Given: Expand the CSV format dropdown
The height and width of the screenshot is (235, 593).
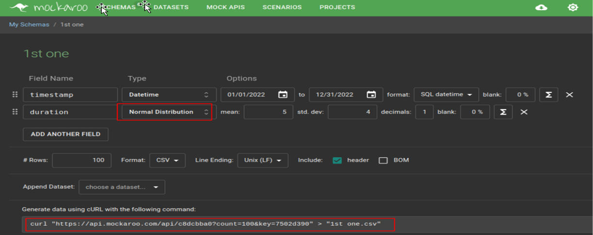Looking at the screenshot, I should click(167, 161).
